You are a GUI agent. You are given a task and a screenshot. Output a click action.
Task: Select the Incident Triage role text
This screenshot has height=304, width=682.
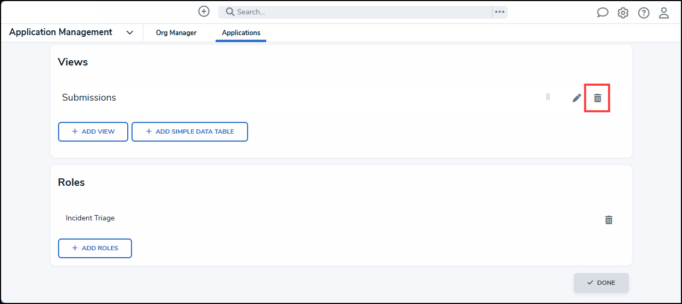pos(90,218)
